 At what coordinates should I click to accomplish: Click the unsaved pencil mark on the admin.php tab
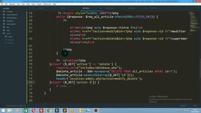point(100,8)
